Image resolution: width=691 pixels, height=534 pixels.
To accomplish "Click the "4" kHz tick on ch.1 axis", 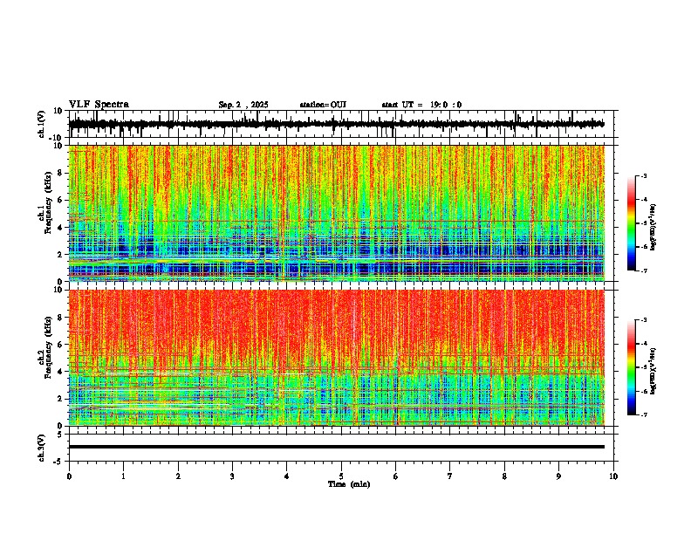I will click(61, 228).
